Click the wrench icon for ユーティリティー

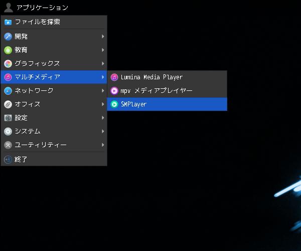(8, 145)
